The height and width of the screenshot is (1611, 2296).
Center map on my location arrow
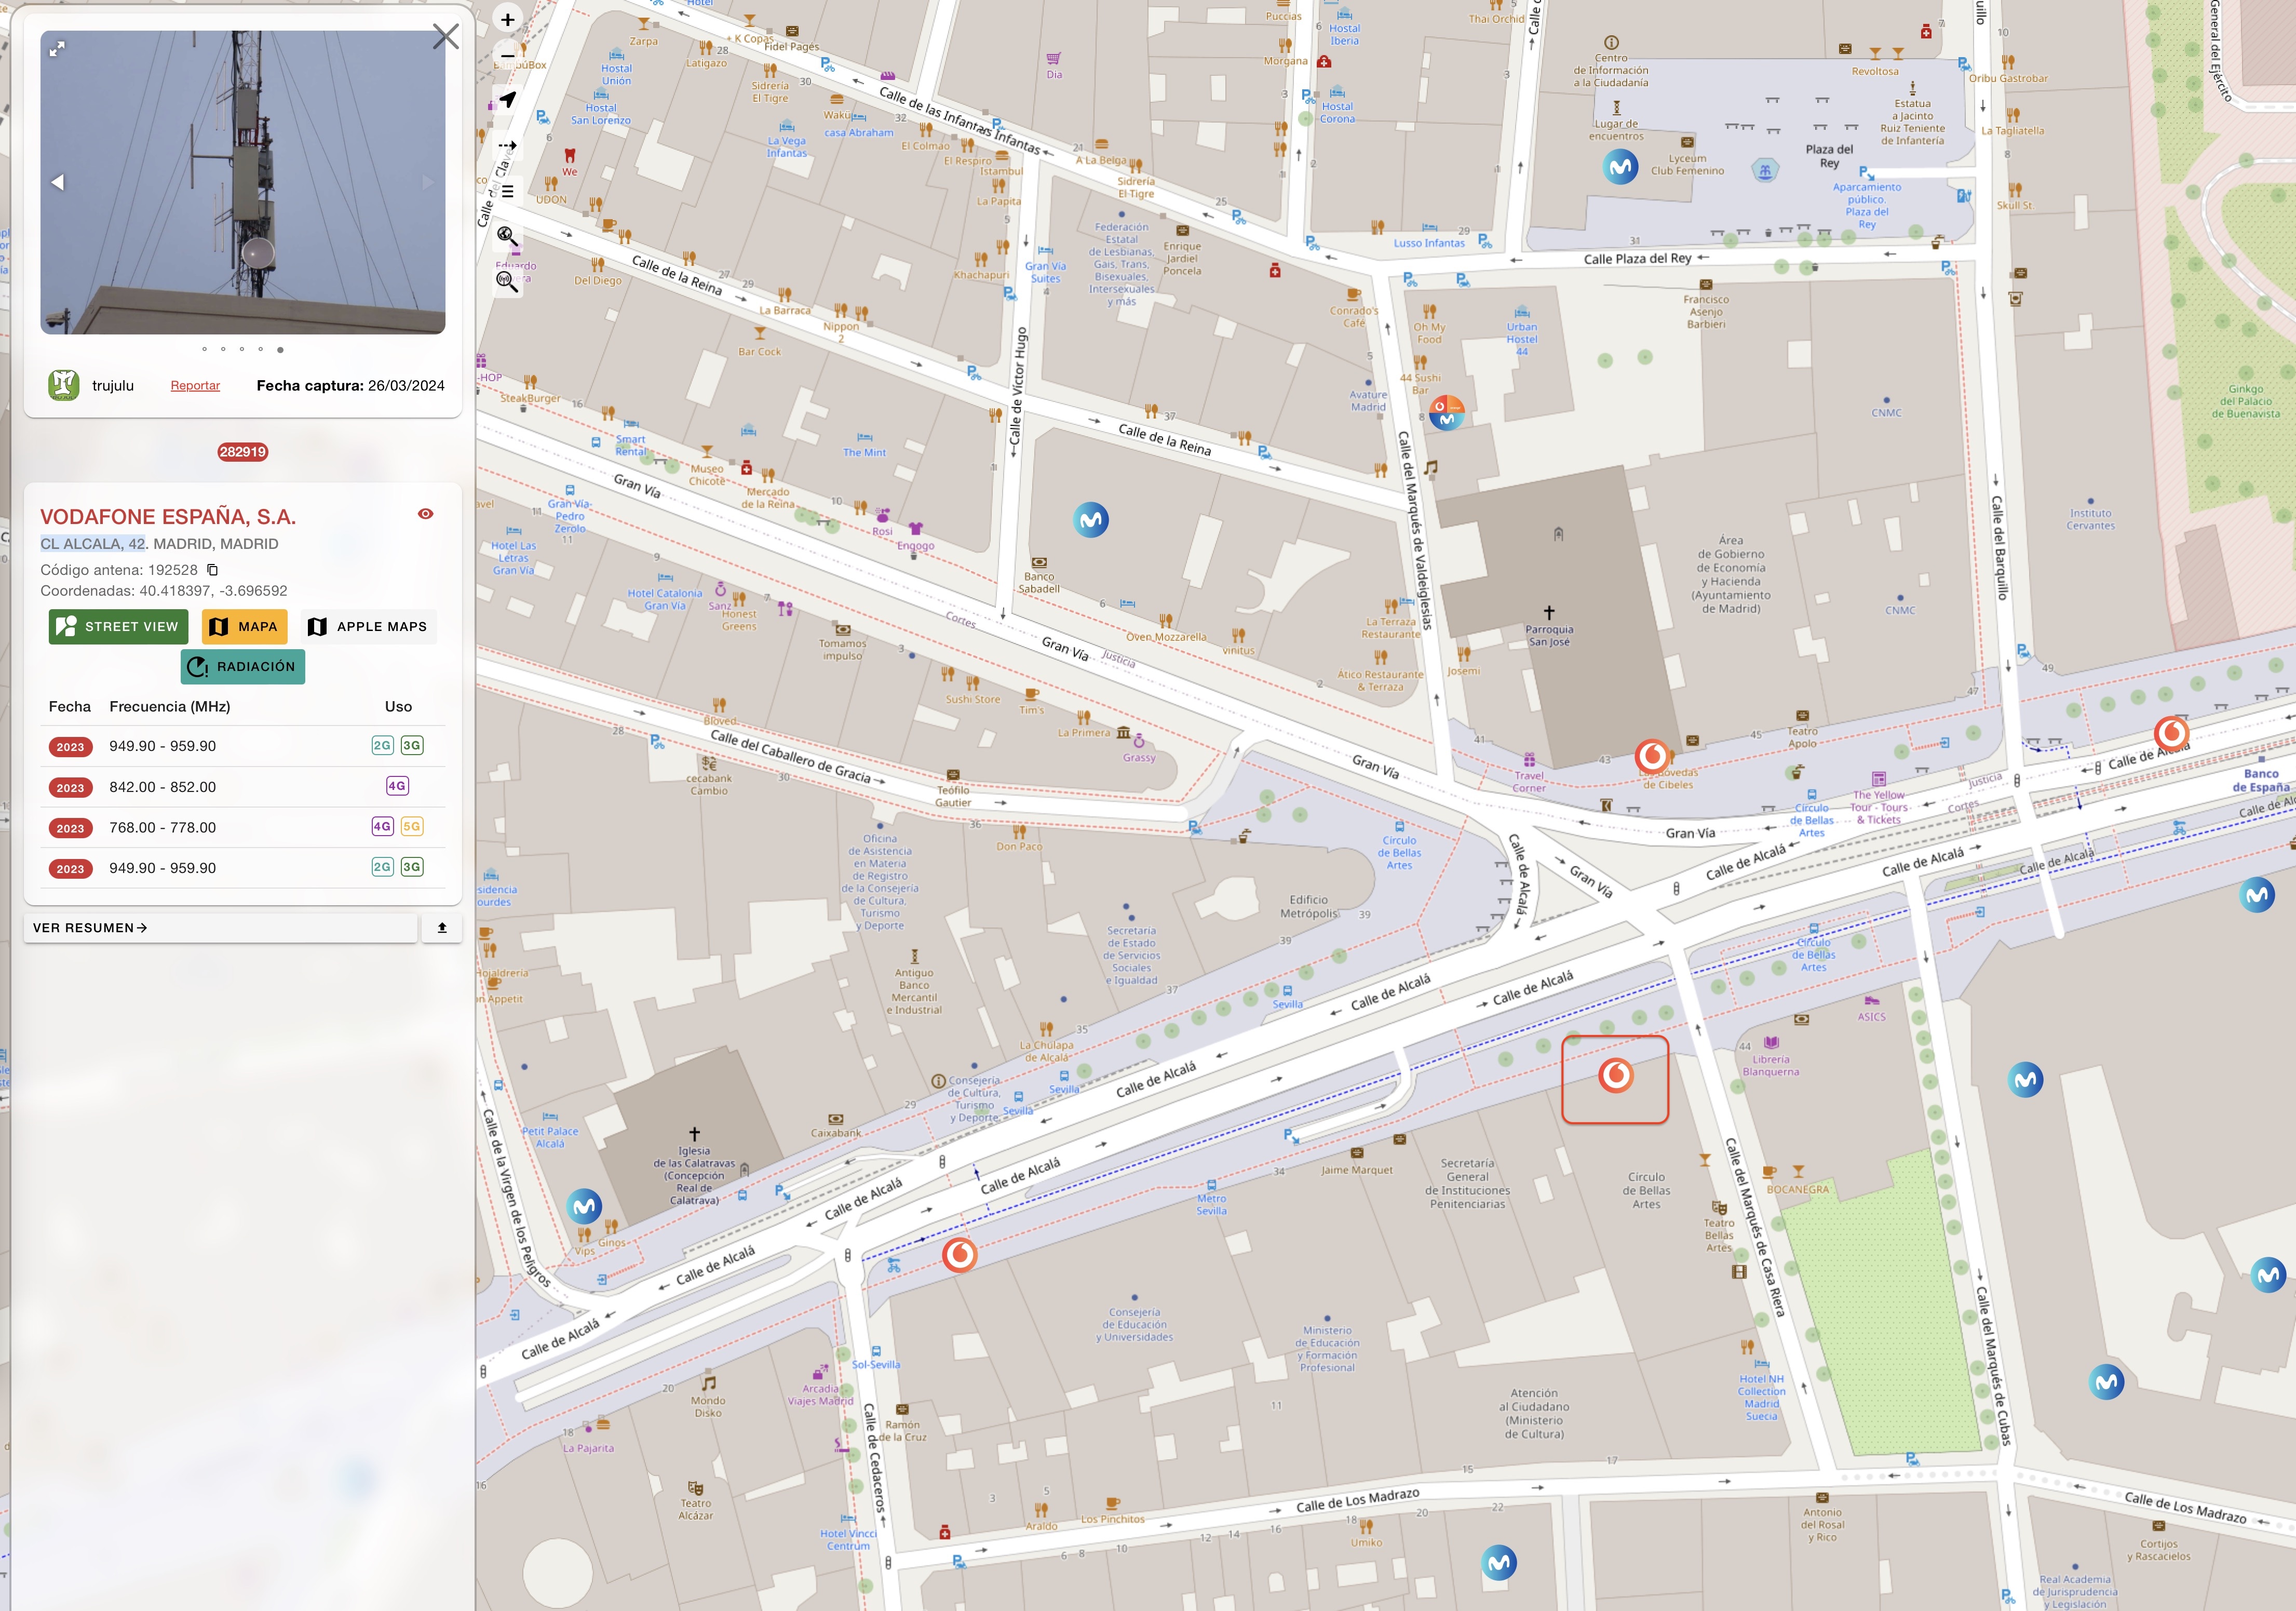[508, 100]
